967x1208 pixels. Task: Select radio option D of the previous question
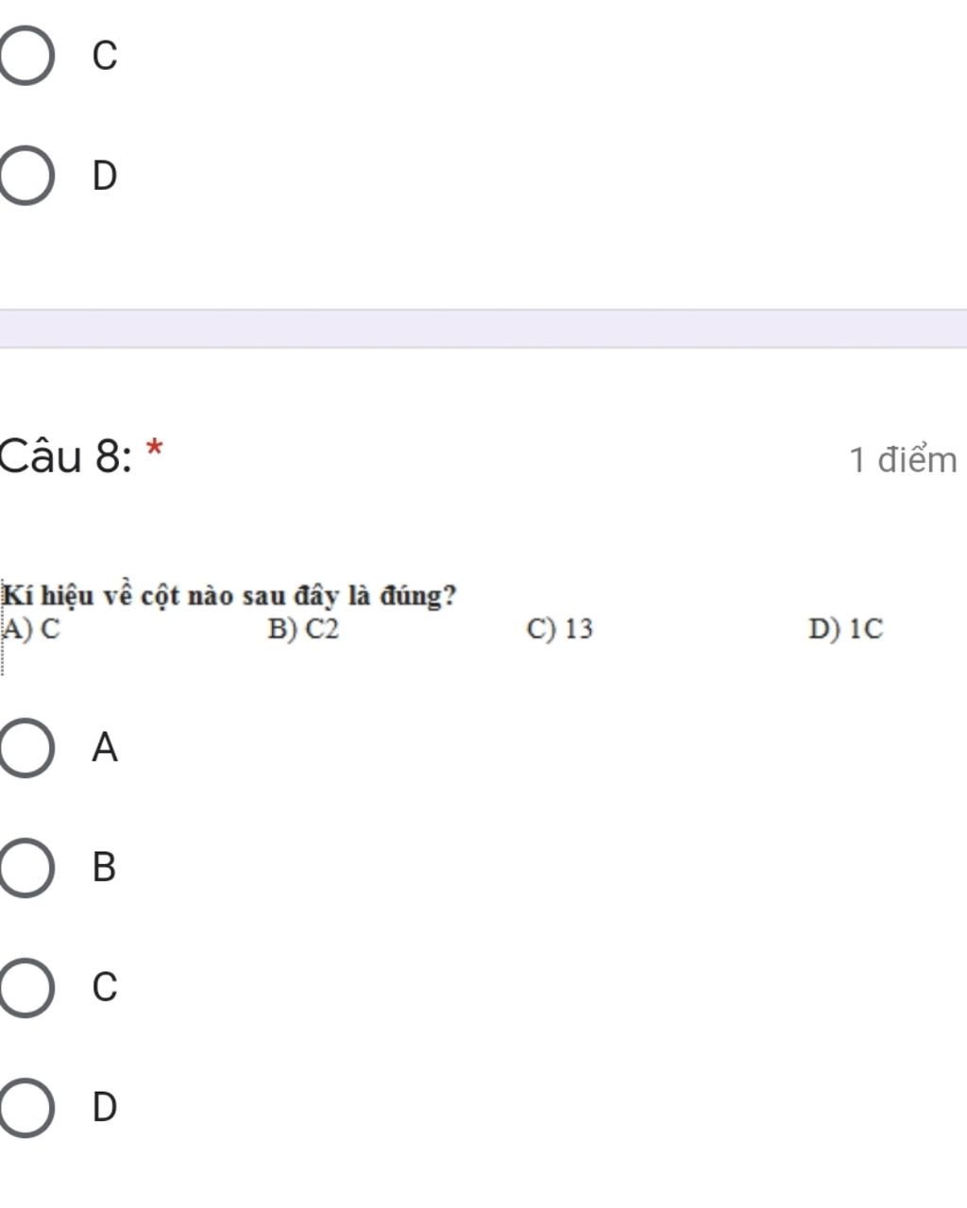click(x=25, y=176)
